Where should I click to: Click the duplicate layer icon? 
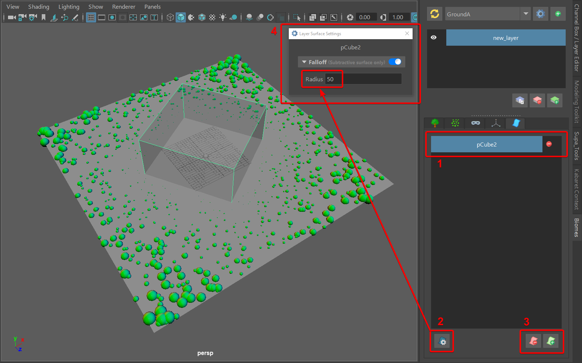click(520, 100)
